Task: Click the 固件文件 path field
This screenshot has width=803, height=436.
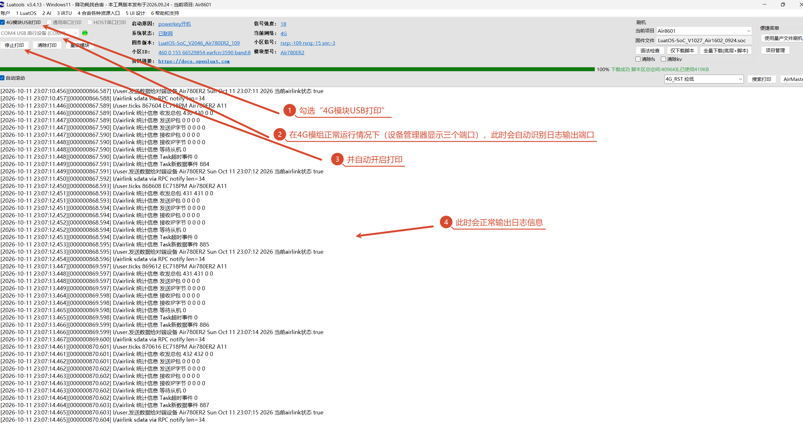Action: [704, 40]
